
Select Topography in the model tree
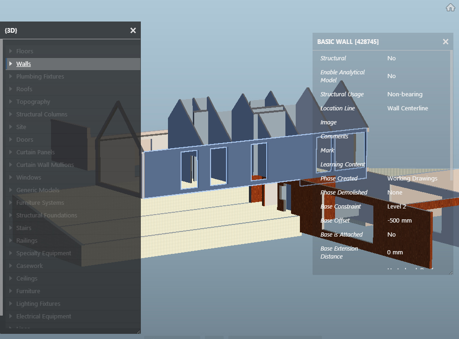(x=33, y=102)
